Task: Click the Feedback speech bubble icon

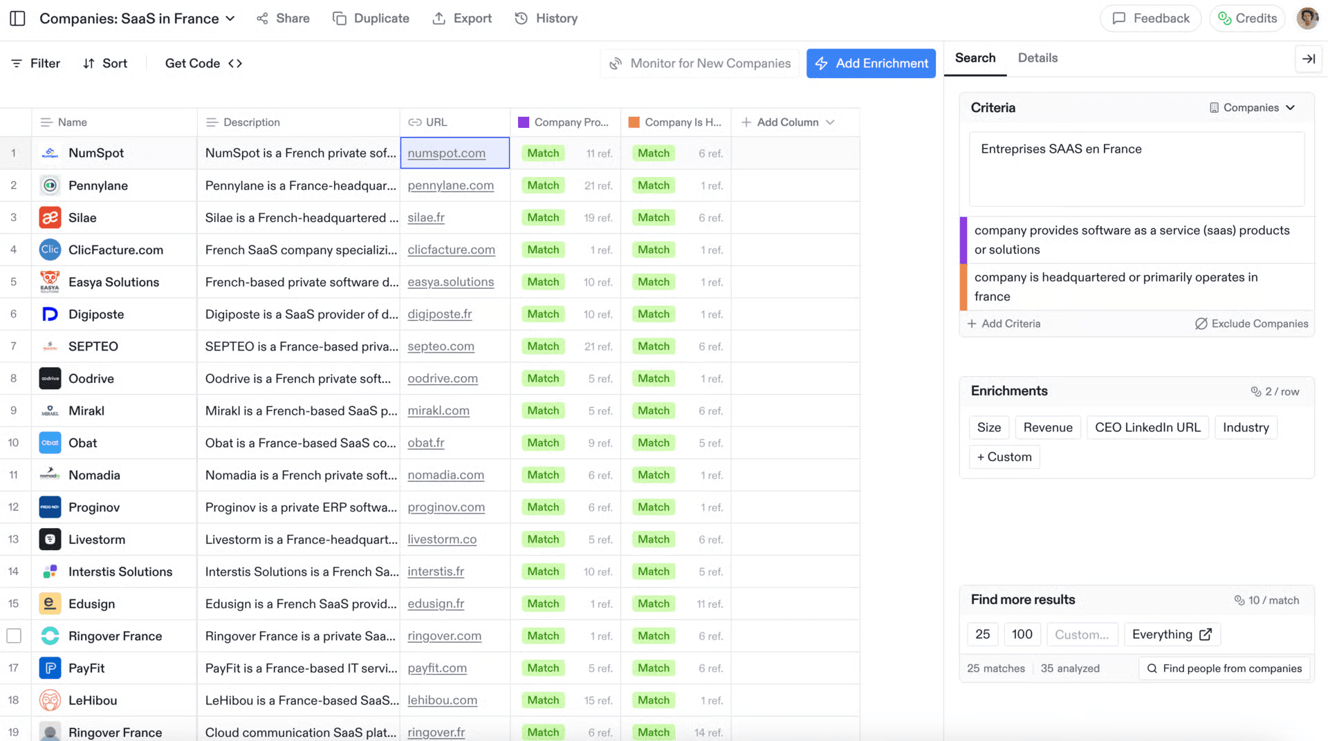Action: point(1119,19)
